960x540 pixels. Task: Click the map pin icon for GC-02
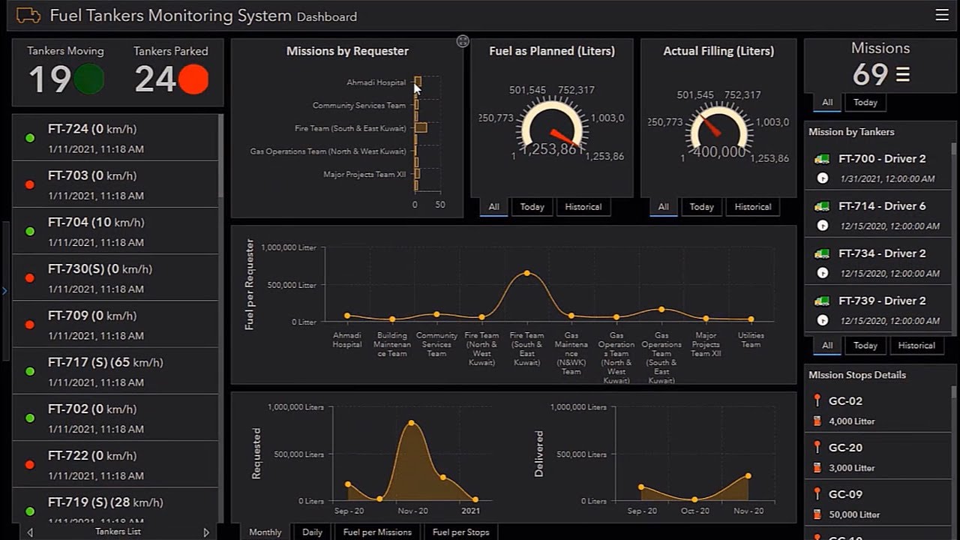click(x=817, y=400)
